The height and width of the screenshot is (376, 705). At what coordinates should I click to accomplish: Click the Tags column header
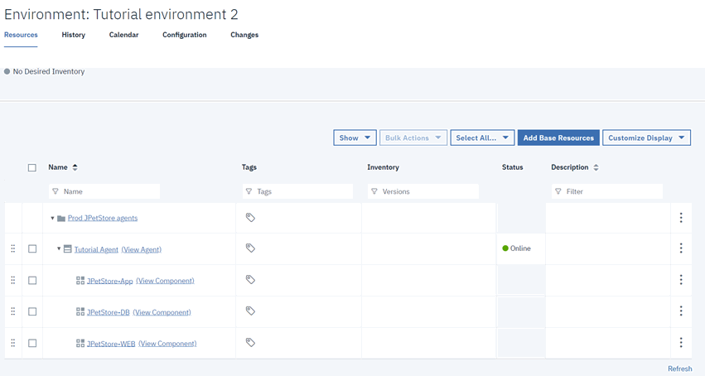click(249, 167)
